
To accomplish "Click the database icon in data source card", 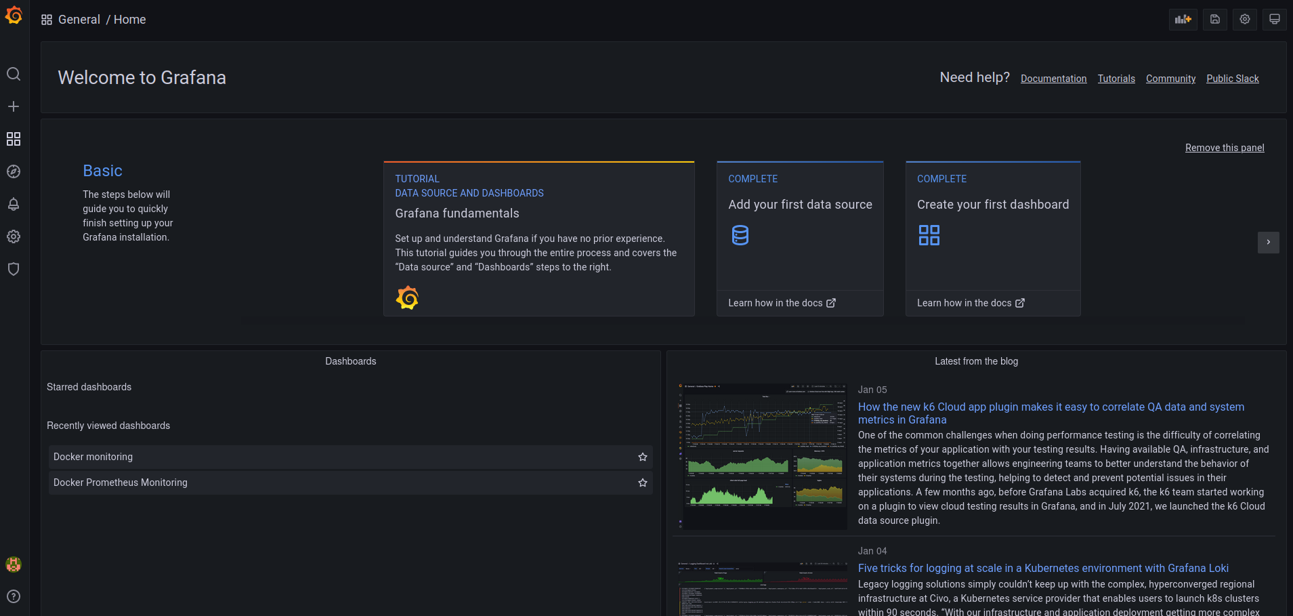I will pos(740,235).
